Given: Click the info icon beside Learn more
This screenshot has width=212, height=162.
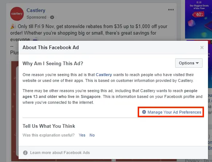Looking at the screenshot, I should tap(25, 153).
